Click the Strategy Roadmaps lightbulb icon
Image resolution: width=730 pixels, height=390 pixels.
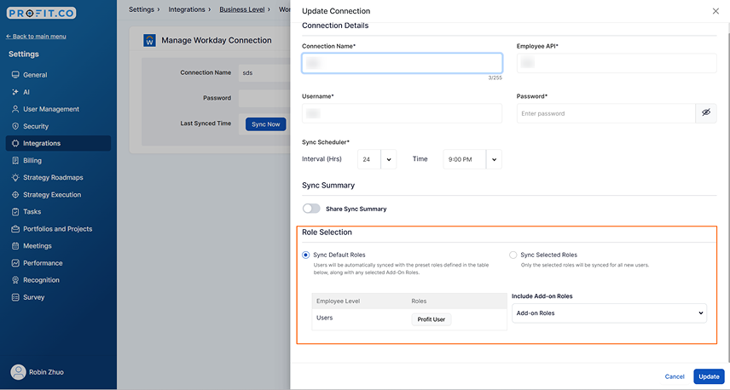(x=15, y=178)
